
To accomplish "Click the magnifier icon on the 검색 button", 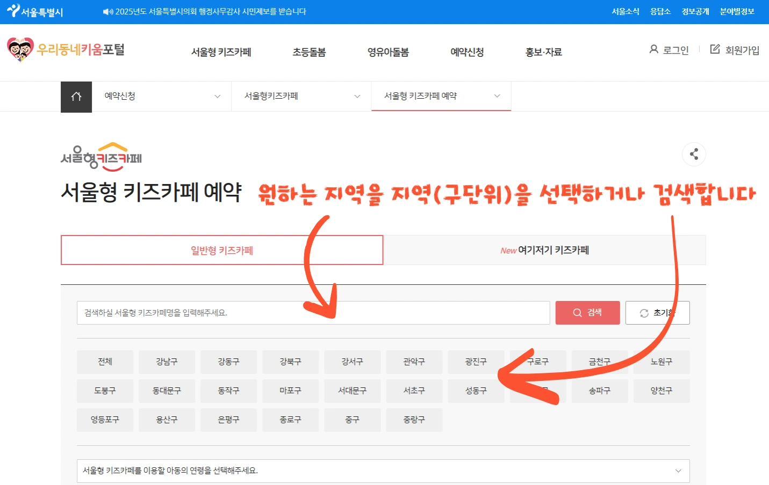I will tap(577, 312).
